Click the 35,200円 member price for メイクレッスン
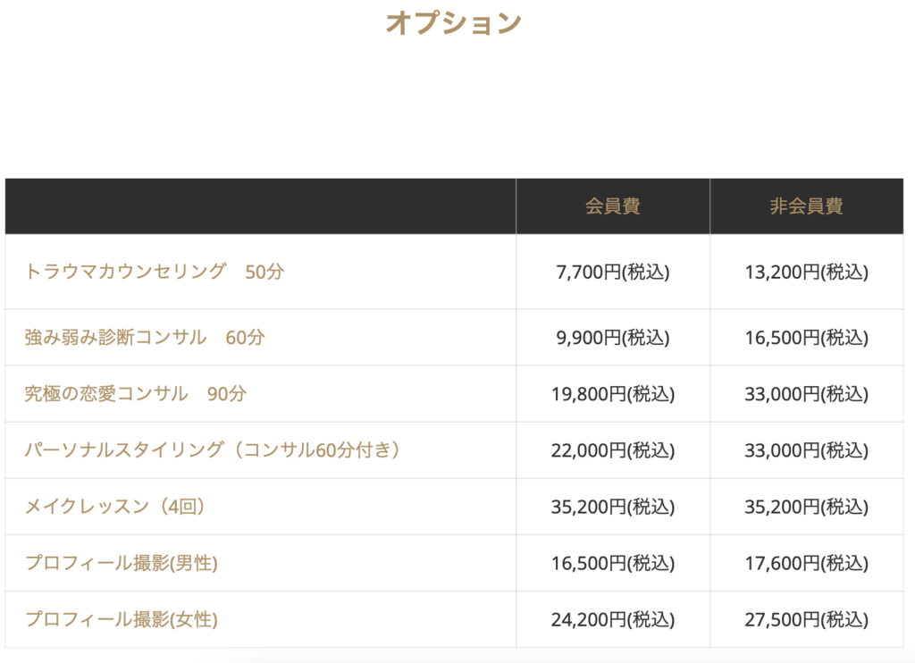915x663 pixels. click(612, 507)
